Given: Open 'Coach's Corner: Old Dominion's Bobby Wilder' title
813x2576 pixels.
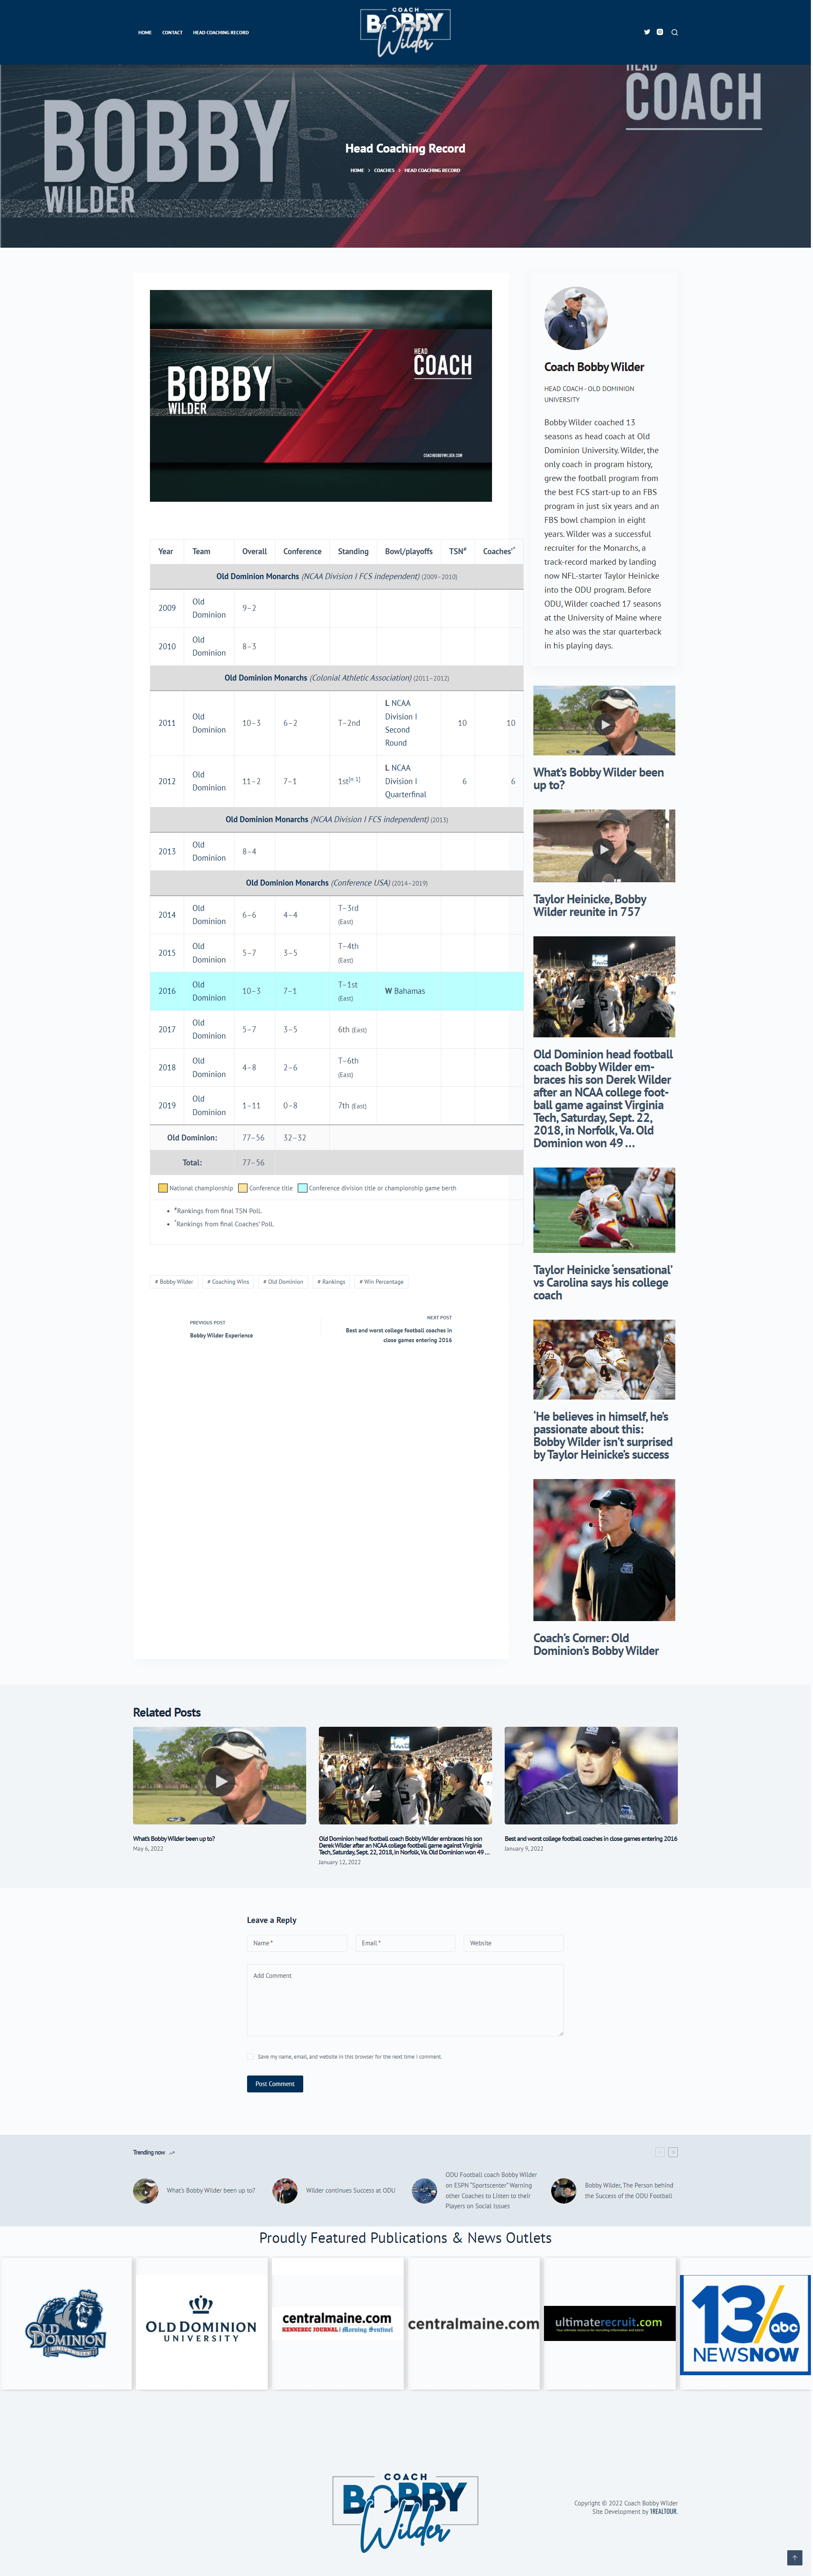Looking at the screenshot, I should click(596, 1644).
